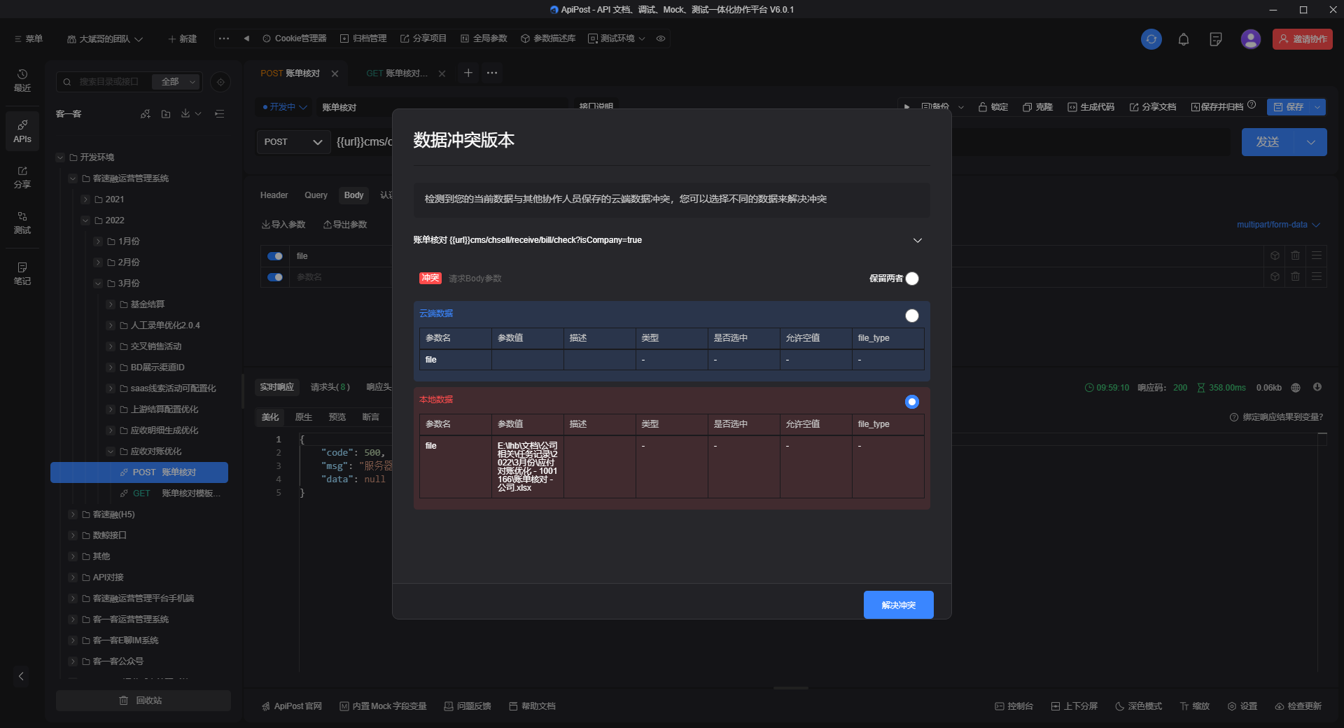Switch to the Header tab

tap(274, 195)
